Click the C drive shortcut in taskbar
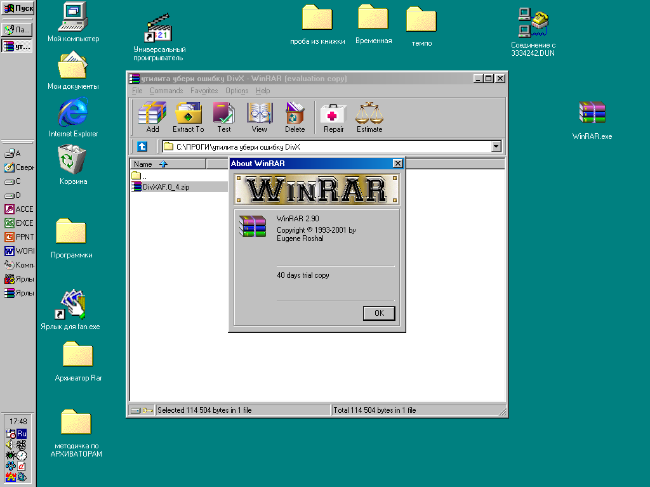650x487 pixels. (x=13, y=181)
